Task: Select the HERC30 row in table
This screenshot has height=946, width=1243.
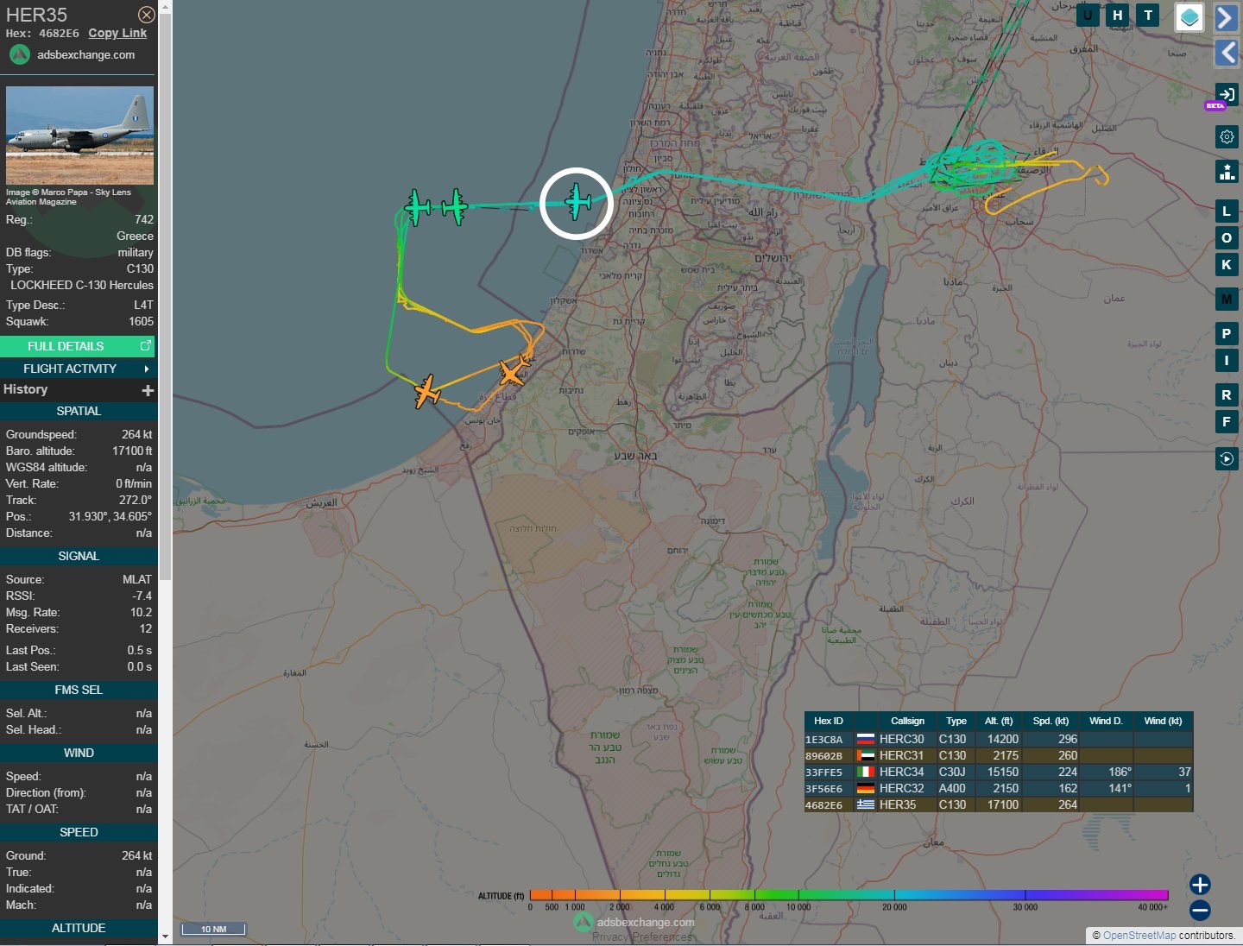Action: point(998,739)
